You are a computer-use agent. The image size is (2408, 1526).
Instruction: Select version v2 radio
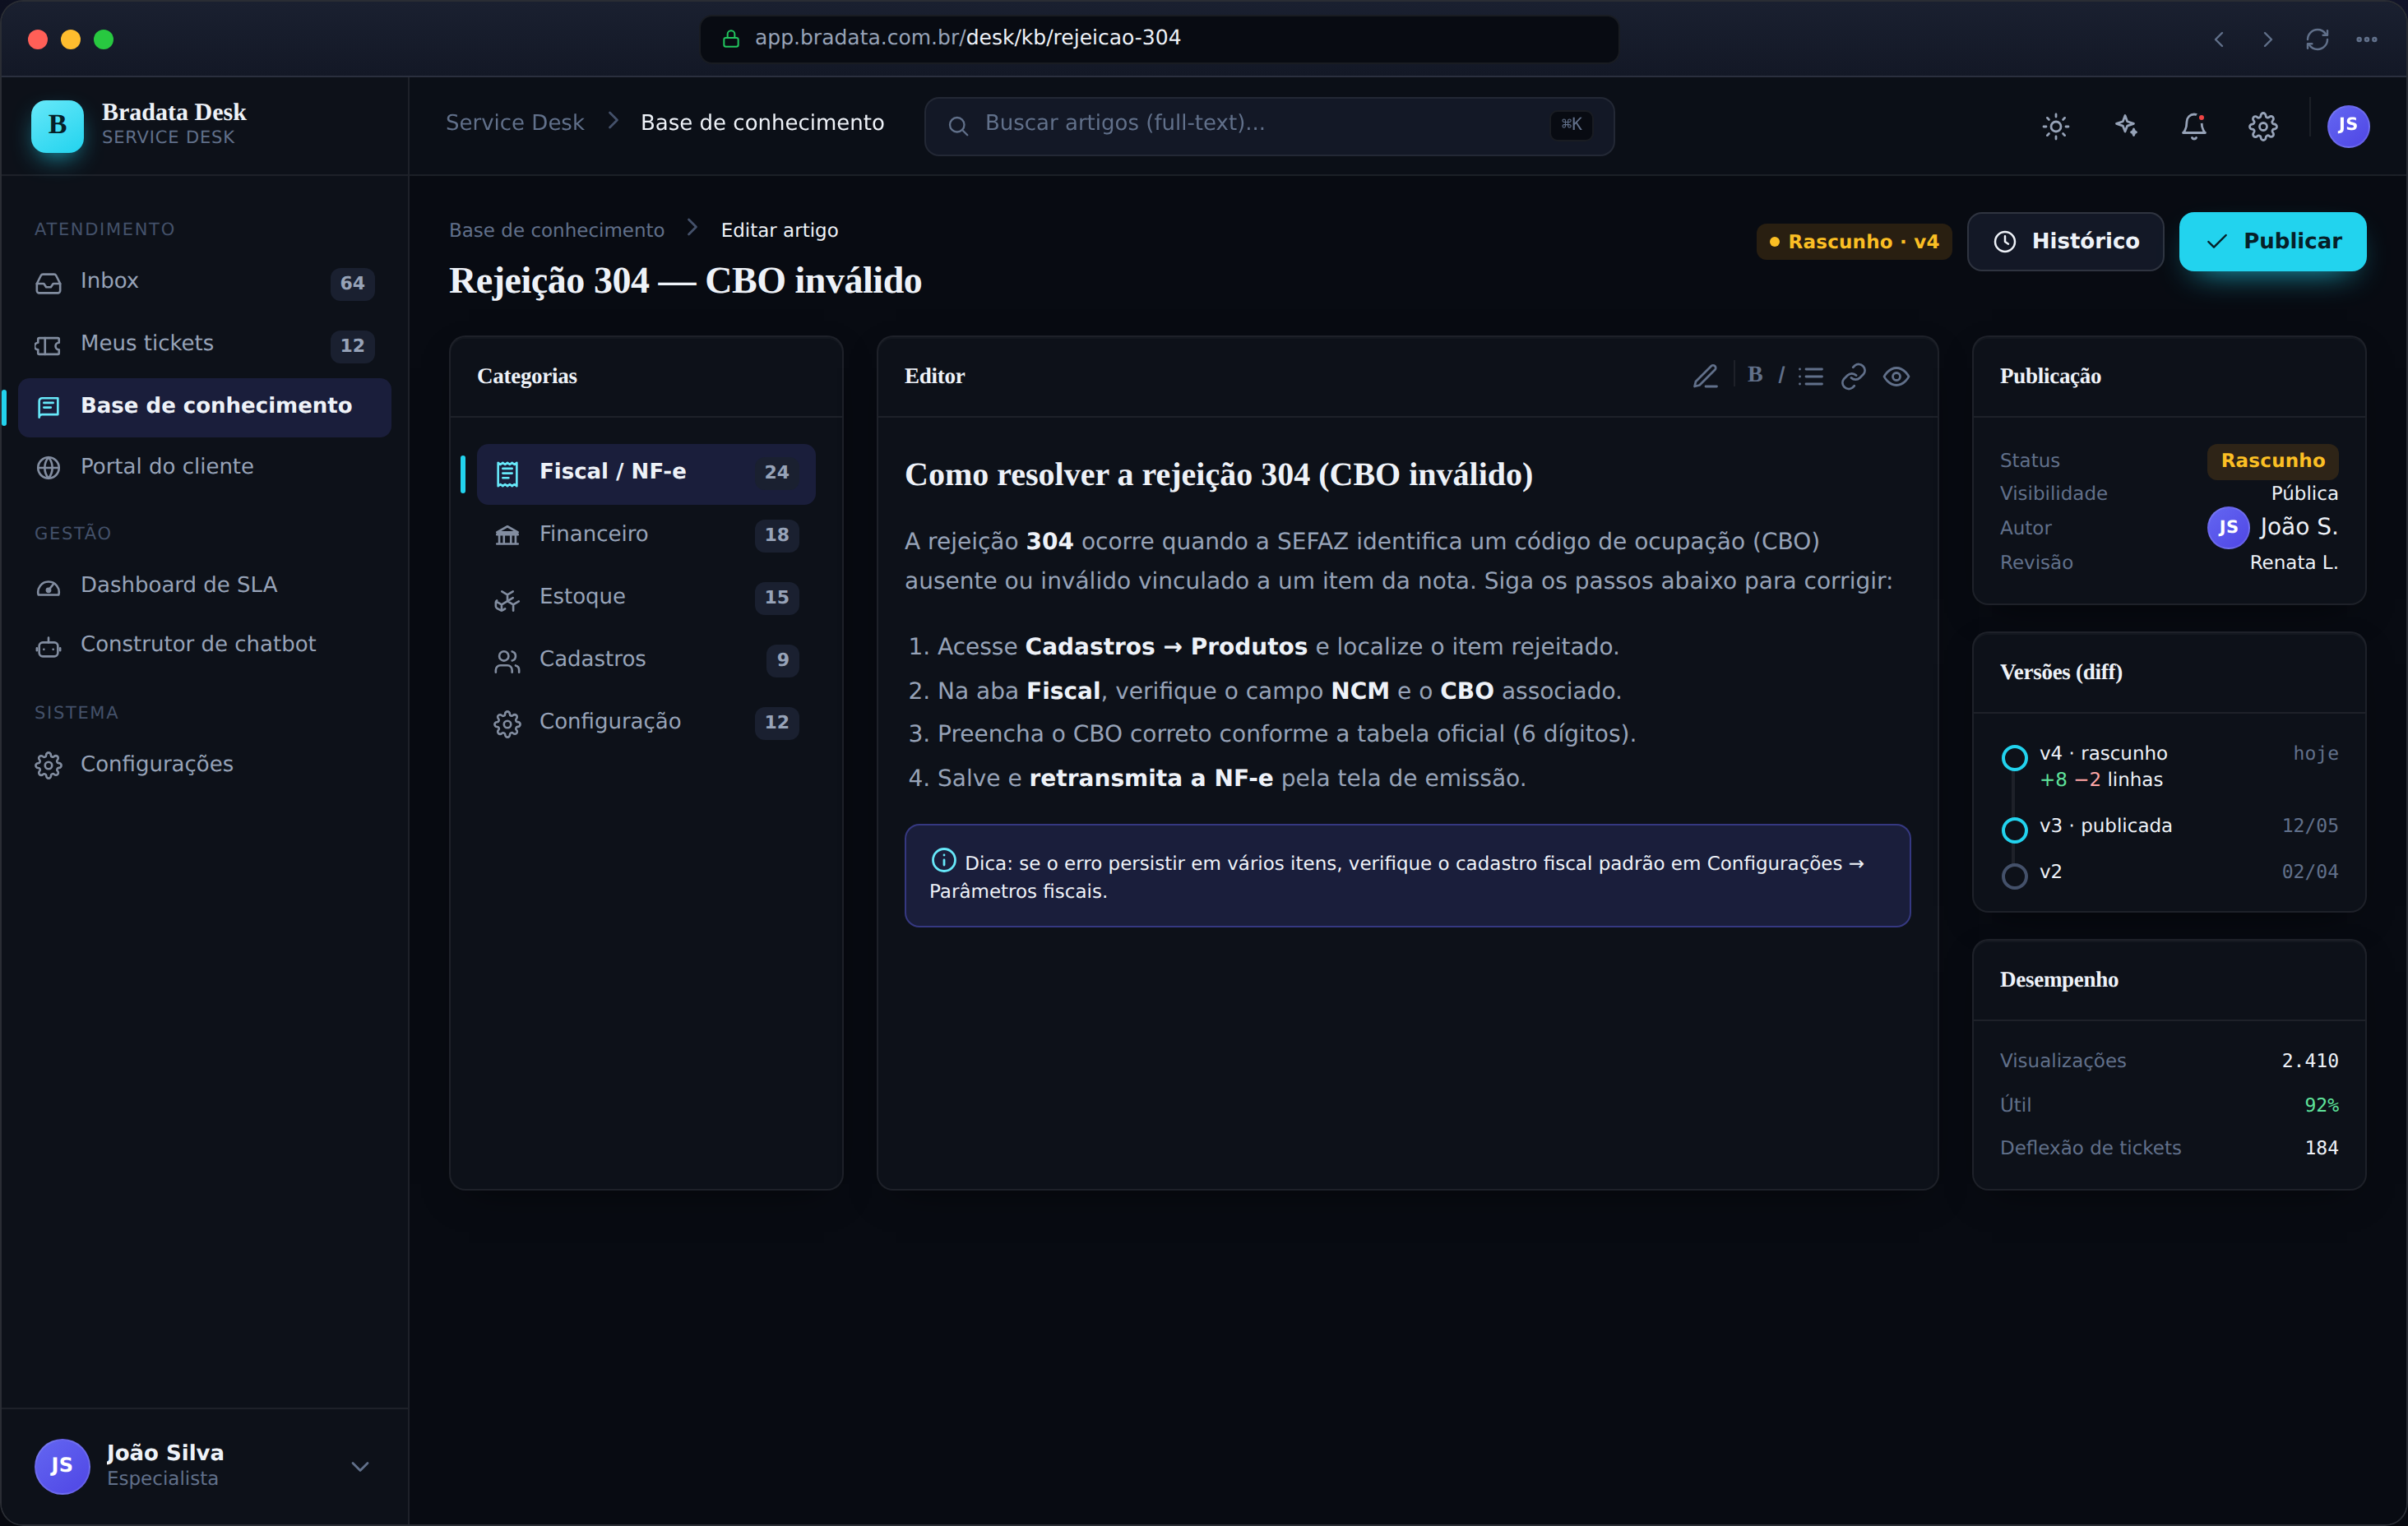click(2013, 876)
